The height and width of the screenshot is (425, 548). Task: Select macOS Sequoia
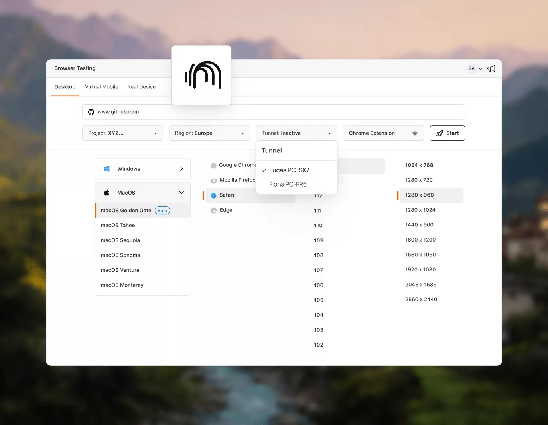(120, 240)
